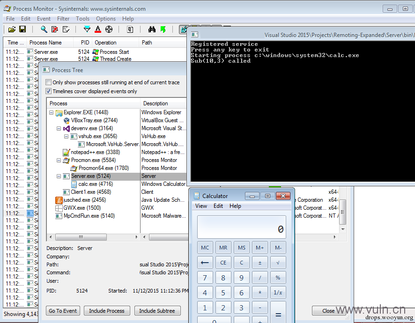Select calc.exe (4716) in process tree
This screenshot has height=323, width=415.
pos(96,184)
